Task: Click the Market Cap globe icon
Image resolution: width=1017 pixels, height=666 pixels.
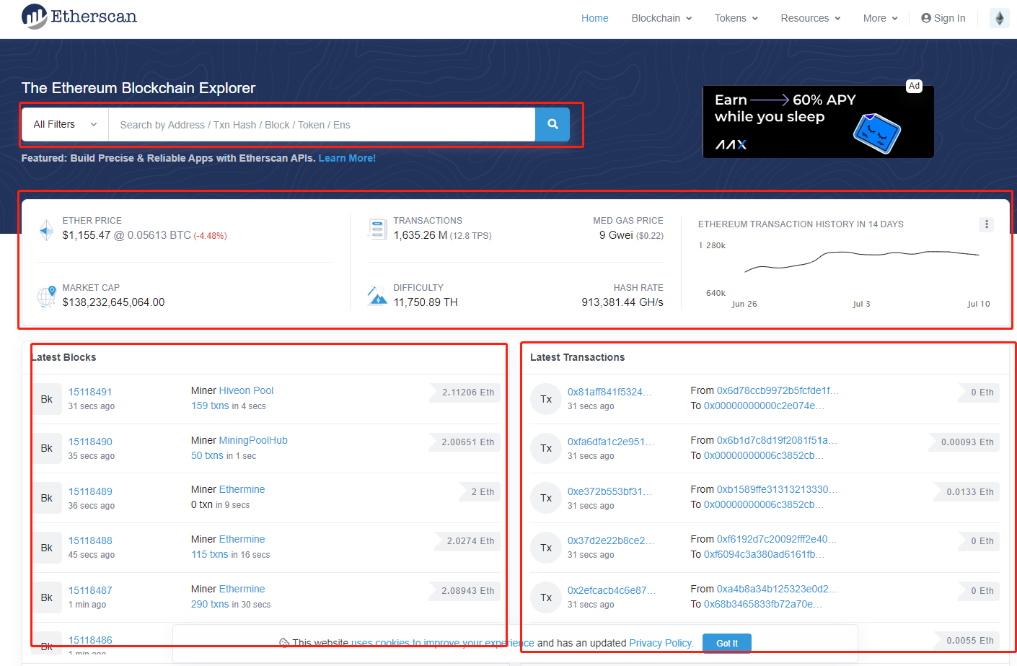Action: [x=46, y=297]
